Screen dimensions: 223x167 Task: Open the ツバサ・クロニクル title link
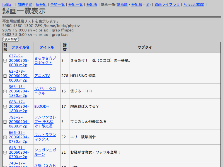[45, 91]
